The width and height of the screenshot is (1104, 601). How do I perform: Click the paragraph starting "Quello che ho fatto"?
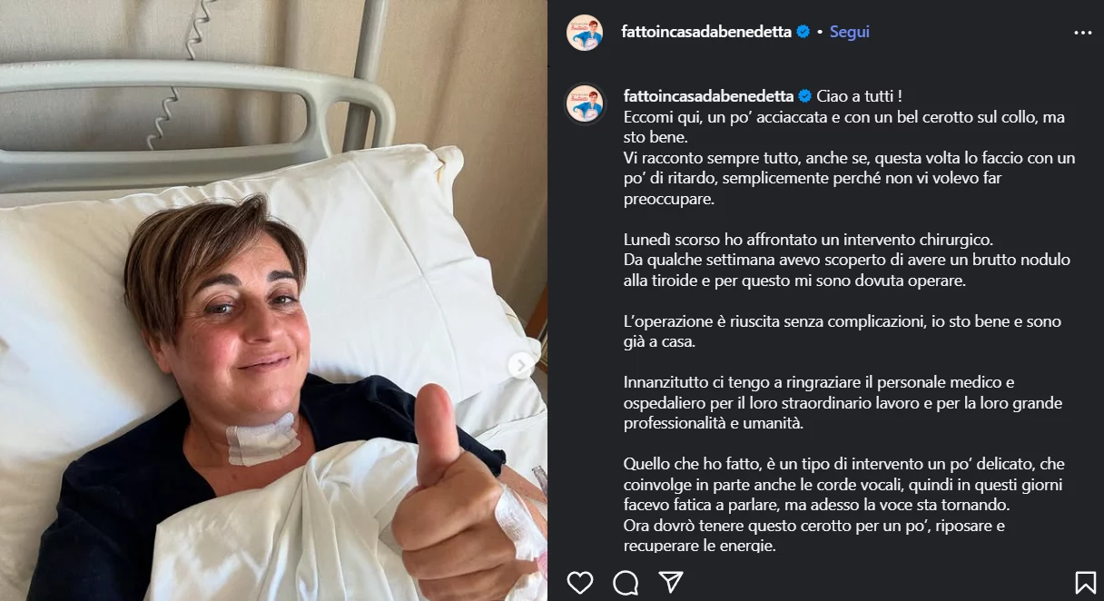(x=844, y=504)
